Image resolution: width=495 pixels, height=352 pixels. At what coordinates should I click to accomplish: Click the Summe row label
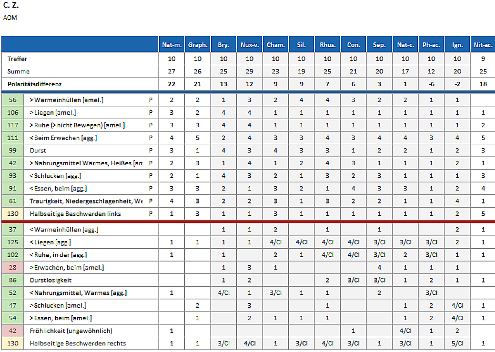coord(19,71)
